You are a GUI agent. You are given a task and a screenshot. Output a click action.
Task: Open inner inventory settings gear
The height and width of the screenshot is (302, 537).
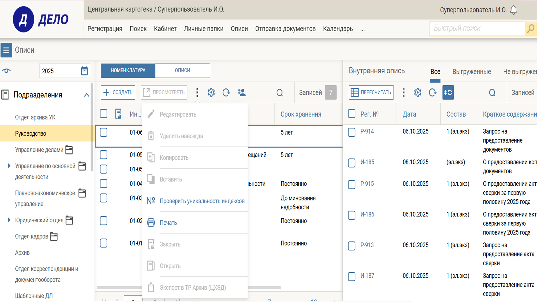point(418,93)
